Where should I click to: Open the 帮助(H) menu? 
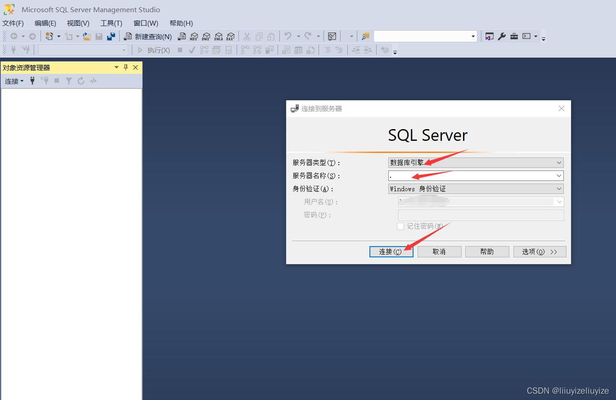tap(181, 23)
